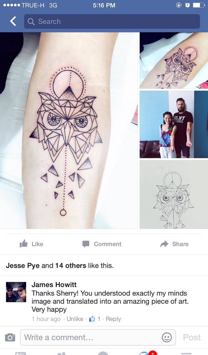Image resolution: width=208 pixels, height=355 pixels.
Task: Post the comment
Action: click(192, 337)
